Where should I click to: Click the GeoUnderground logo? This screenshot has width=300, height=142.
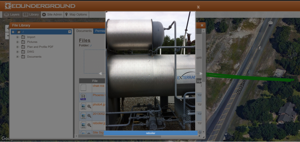[x=40, y=6]
